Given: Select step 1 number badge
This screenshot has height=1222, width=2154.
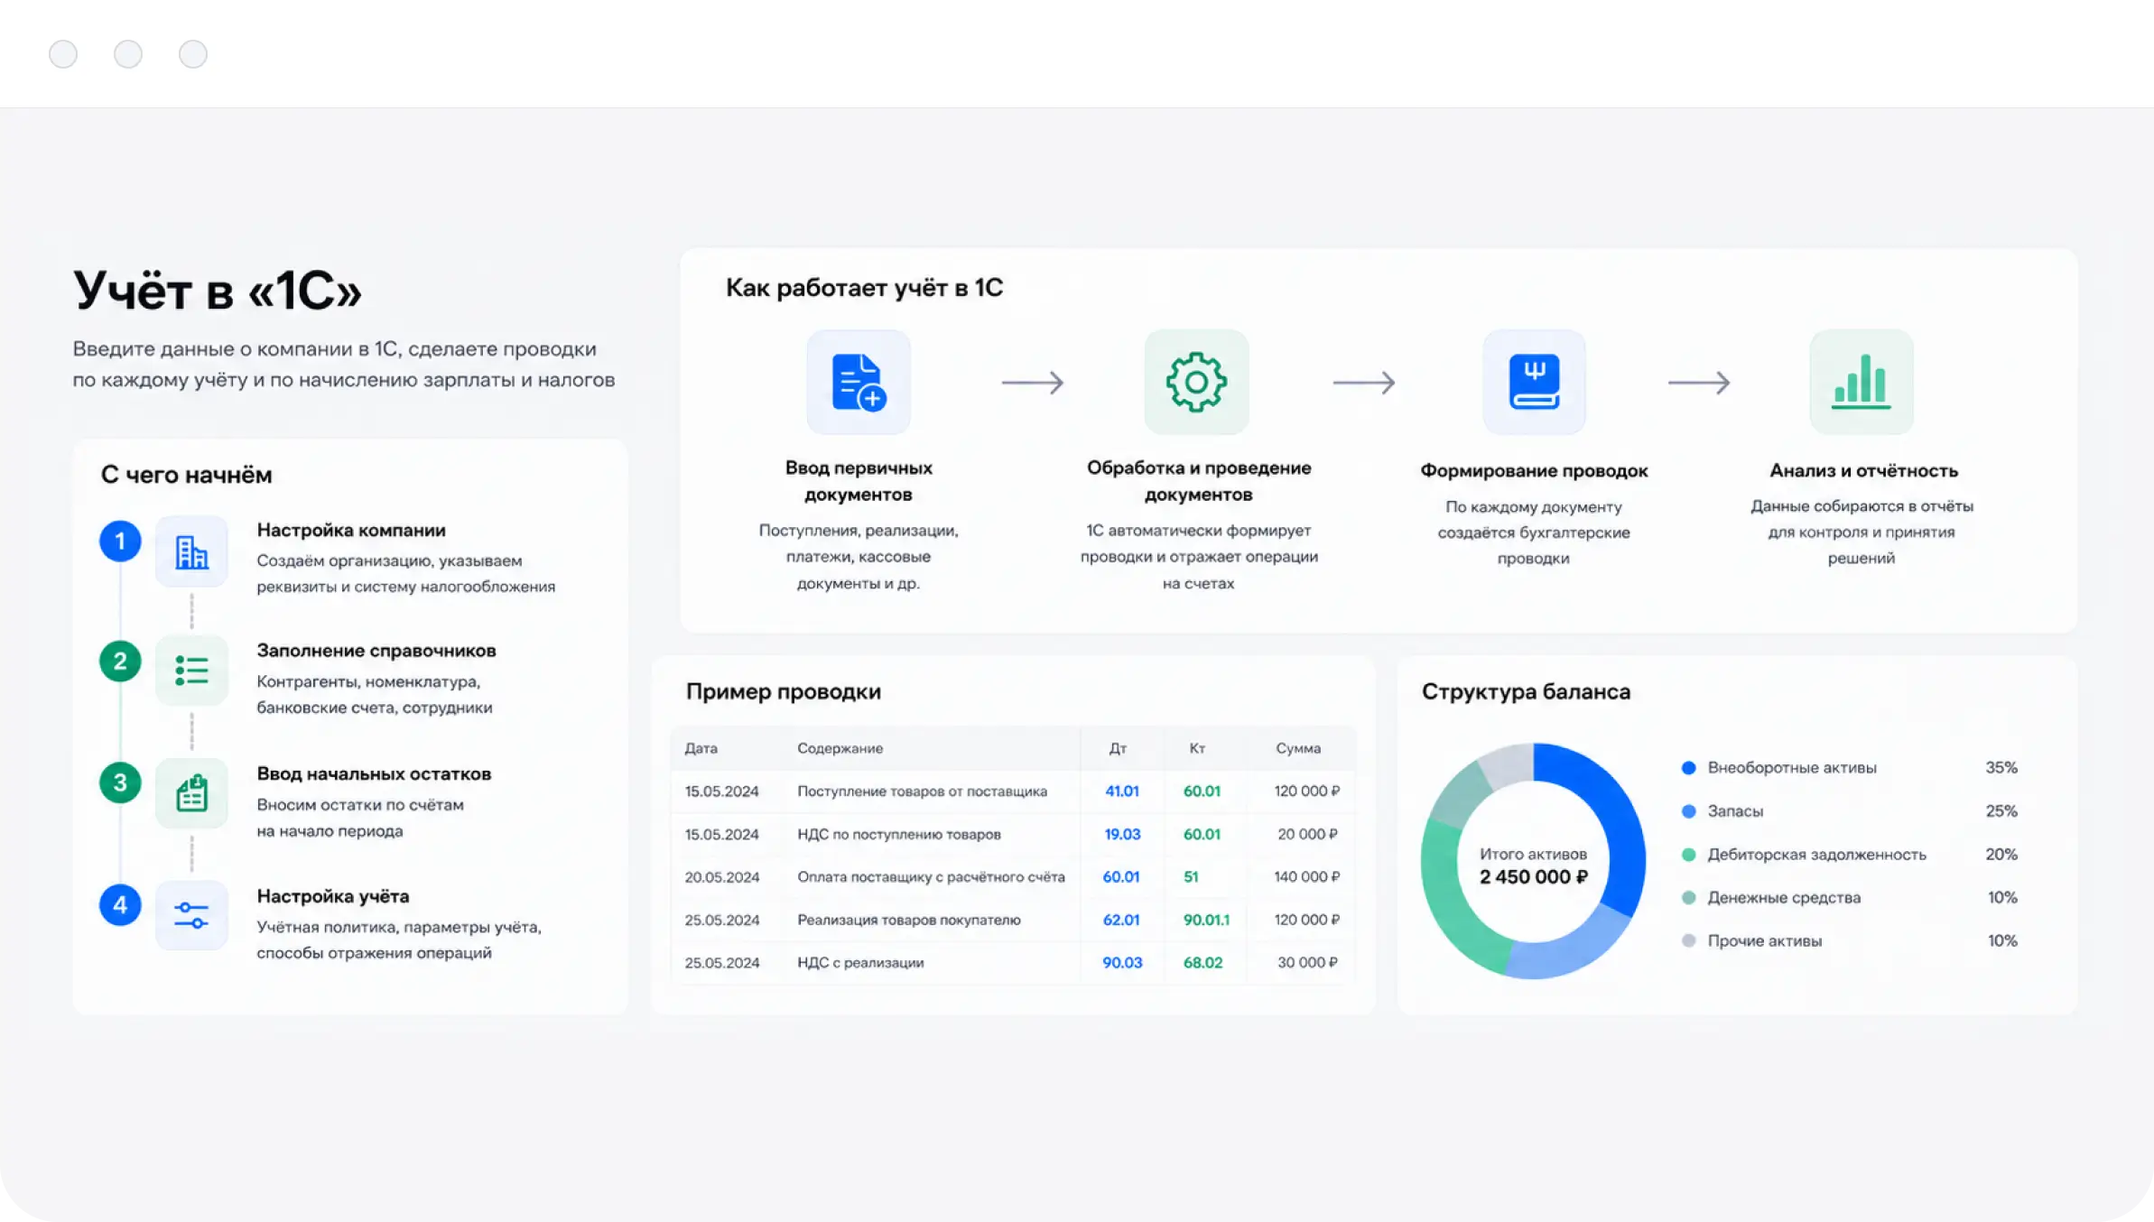Looking at the screenshot, I should [x=120, y=542].
